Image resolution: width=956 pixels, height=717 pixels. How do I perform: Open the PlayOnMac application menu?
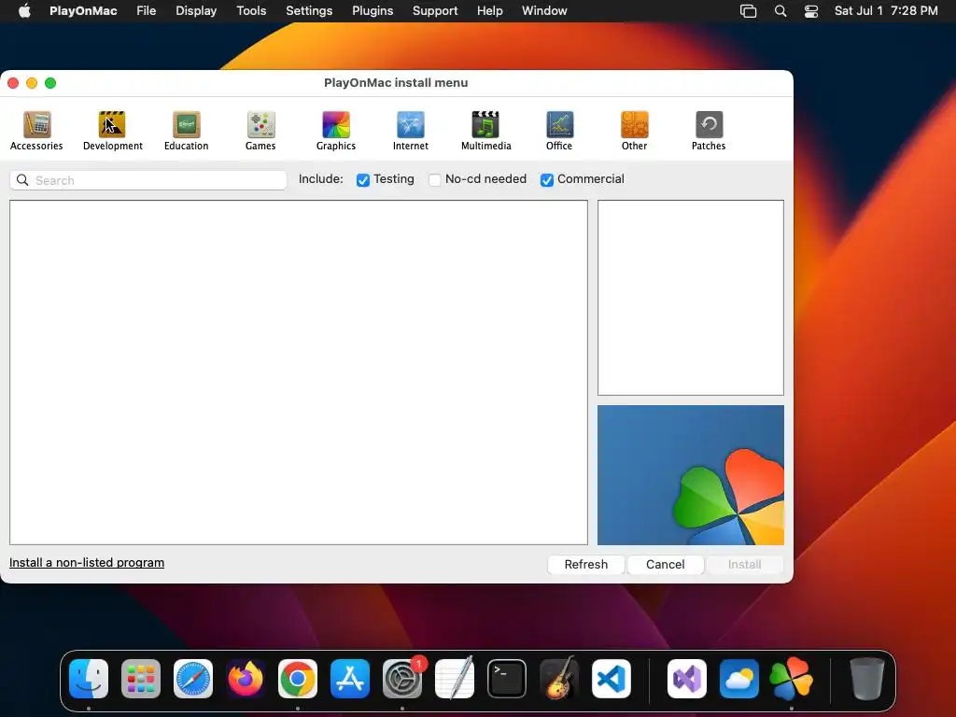click(x=83, y=11)
